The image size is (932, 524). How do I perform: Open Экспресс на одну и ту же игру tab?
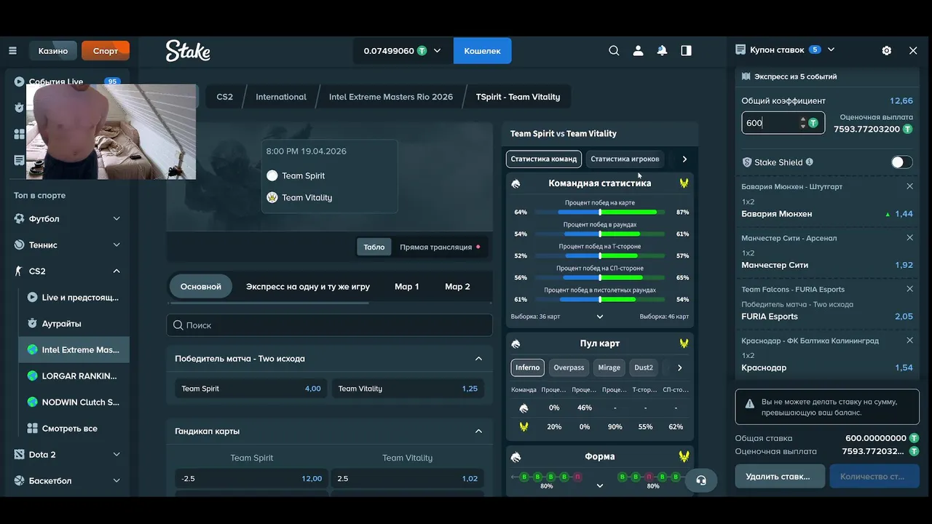(x=308, y=286)
